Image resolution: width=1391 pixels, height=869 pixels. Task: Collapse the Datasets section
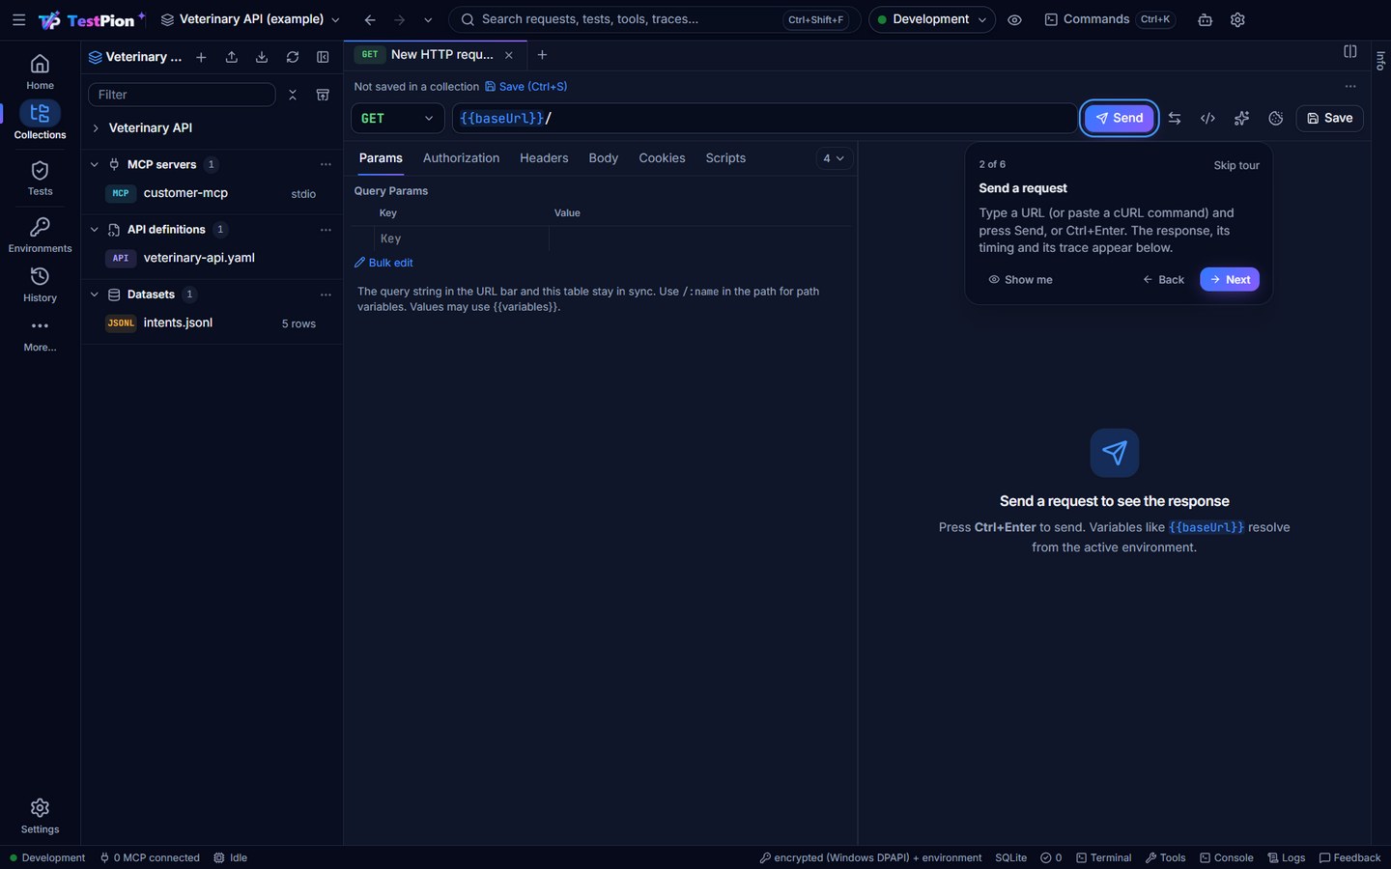click(94, 294)
